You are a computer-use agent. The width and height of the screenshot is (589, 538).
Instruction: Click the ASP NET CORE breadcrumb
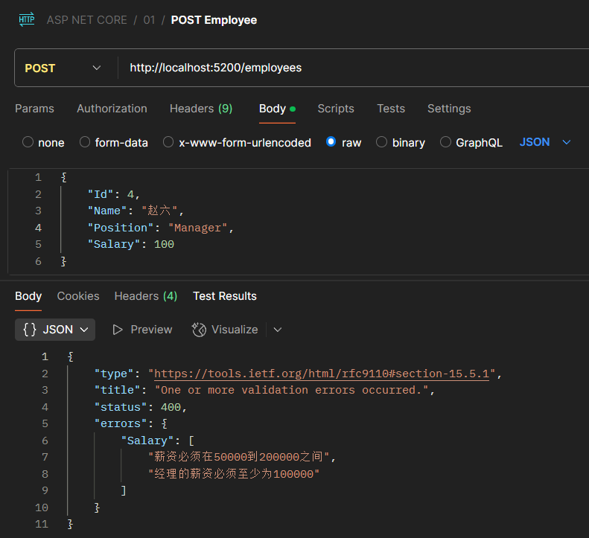pos(86,20)
